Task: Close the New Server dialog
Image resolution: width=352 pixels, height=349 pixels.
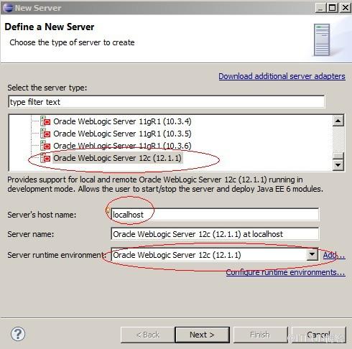Action: pos(346,8)
